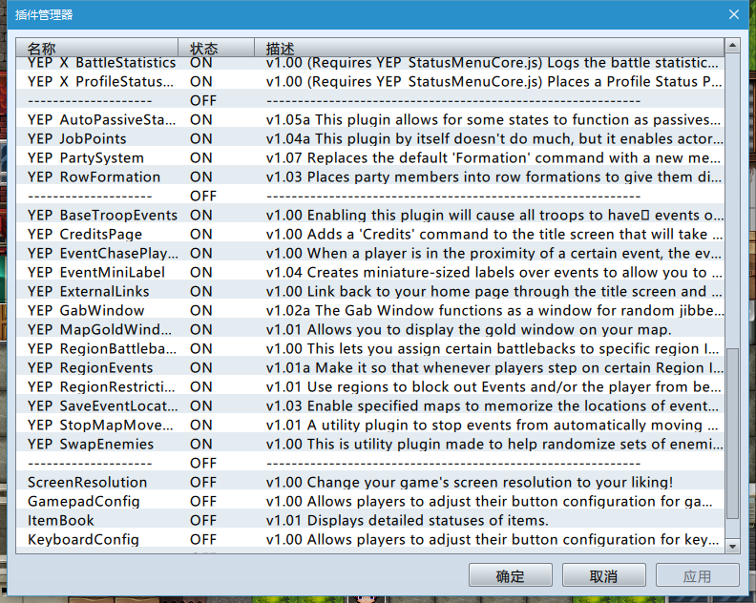Click the ON status of YEP_GabWindow
This screenshot has height=603, width=756.
click(x=201, y=310)
